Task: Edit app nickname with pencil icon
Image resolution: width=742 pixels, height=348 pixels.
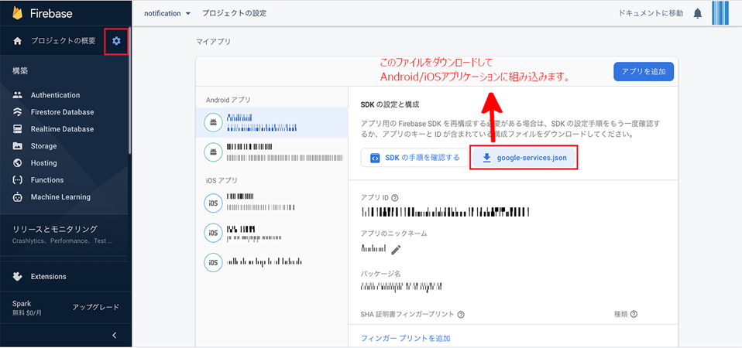Action: [396, 249]
